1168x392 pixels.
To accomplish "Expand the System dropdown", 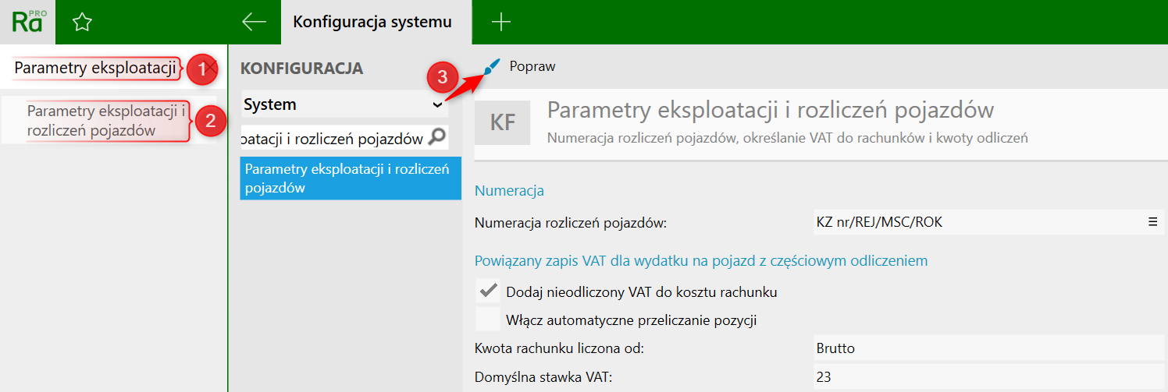I will pyautogui.click(x=344, y=104).
